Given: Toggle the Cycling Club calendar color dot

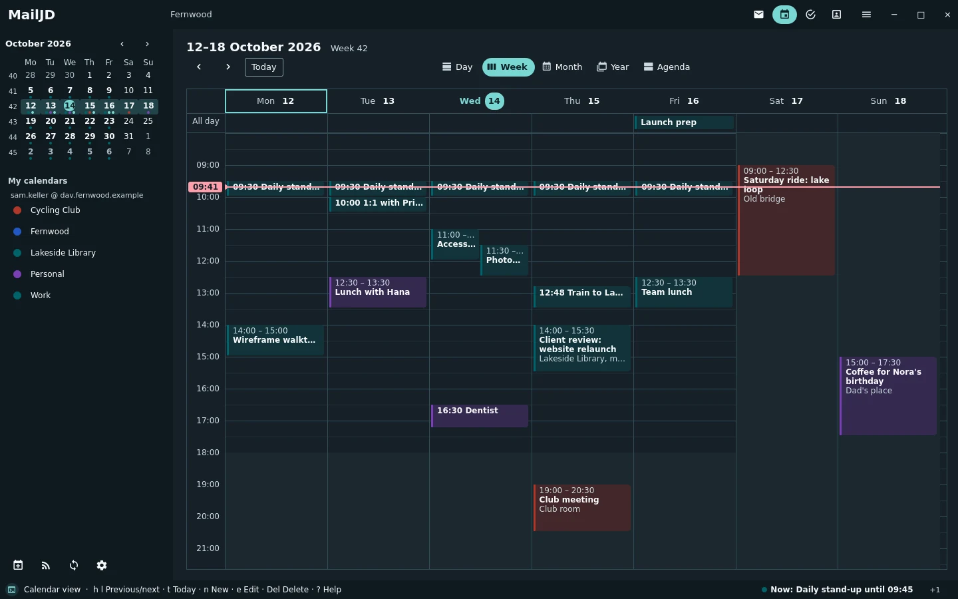Looking at the screenshot, I should coord(17,210).
